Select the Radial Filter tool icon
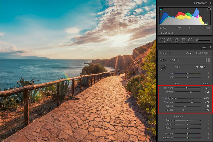This screenshot has height=142, width=213. click(190, 40)
